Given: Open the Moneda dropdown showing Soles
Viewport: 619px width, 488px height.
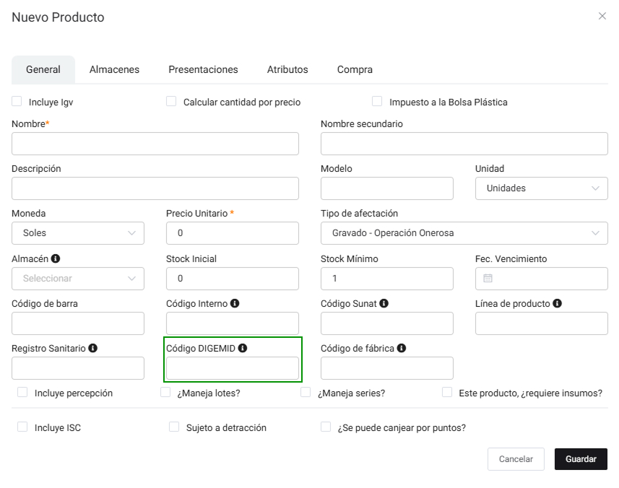Looking at the screenshot, I should [78, 233].
